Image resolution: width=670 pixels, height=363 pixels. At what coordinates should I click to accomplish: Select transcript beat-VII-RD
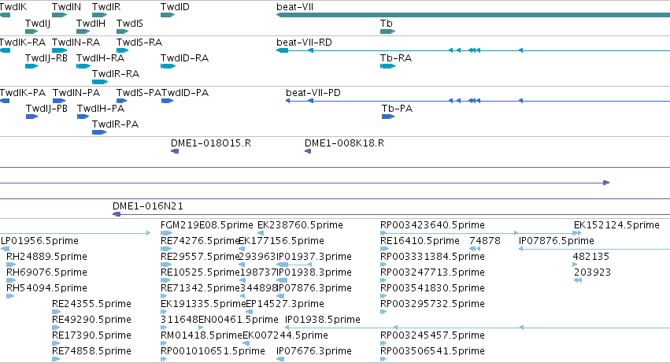(x=304, y=42)
